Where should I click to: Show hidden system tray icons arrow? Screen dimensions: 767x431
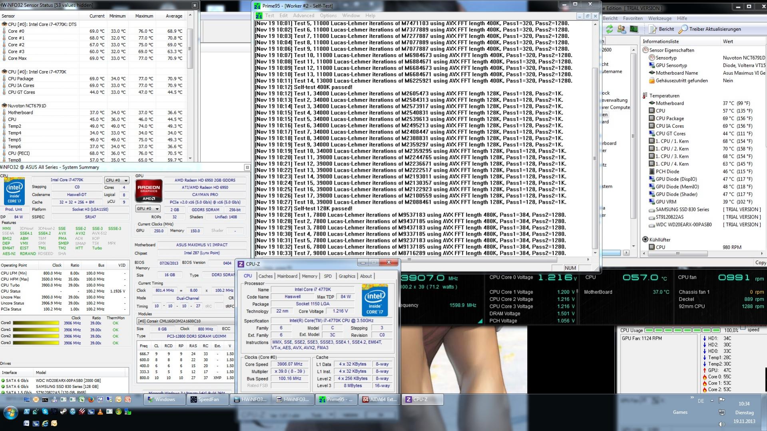[712, 400]
